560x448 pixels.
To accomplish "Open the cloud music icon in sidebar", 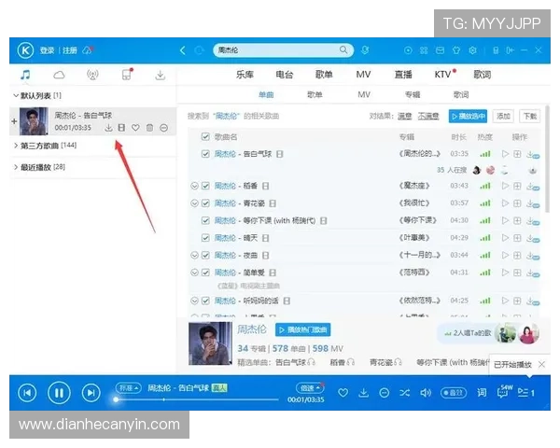I will click(x=59, y=75).
